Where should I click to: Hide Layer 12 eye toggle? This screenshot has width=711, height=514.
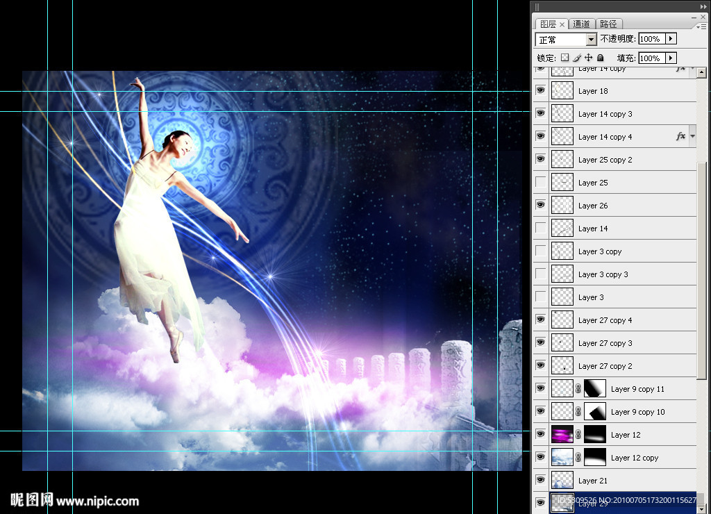click(540, 433)
